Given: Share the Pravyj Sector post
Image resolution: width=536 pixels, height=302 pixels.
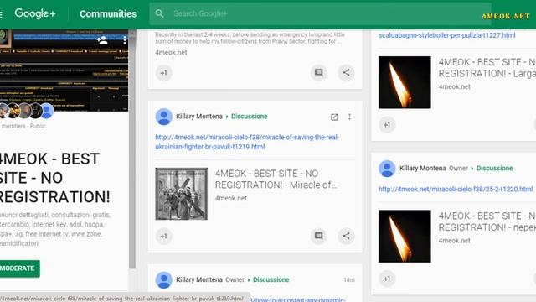Looking at the screenshot, I should (346, 73).
